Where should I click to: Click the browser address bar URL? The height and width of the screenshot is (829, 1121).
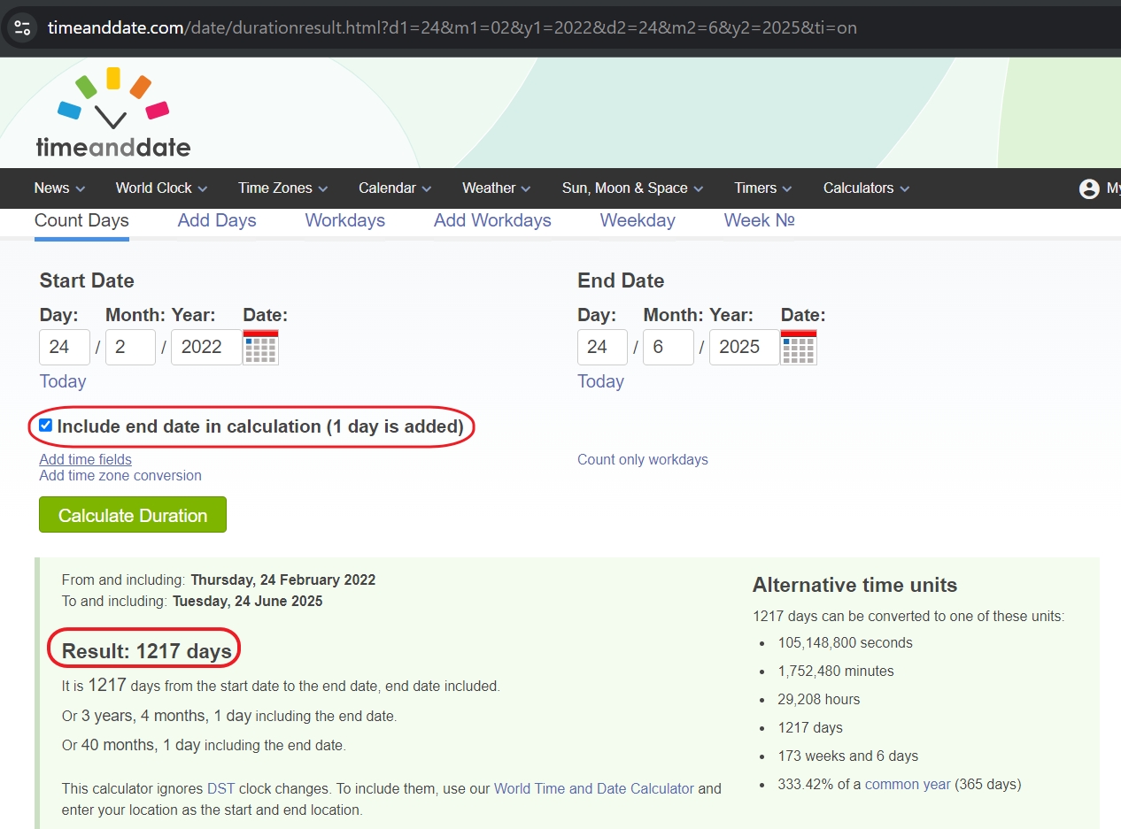(x=452, y=27)
